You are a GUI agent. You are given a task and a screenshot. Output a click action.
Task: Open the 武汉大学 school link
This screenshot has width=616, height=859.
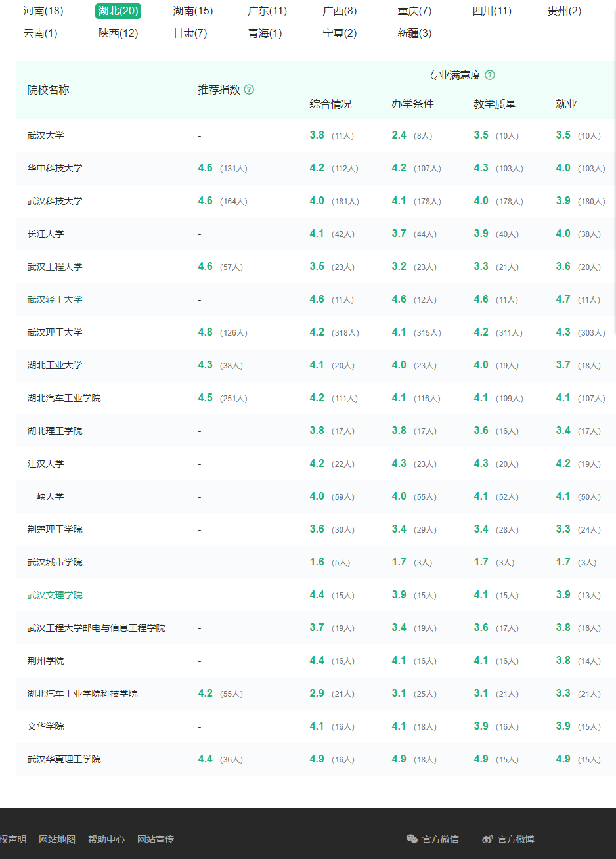pos(46,135)
